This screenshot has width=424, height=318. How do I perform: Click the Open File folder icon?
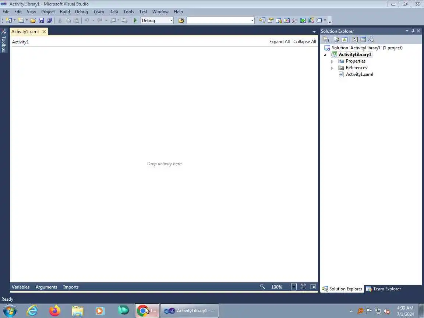[x=33, y=20]
